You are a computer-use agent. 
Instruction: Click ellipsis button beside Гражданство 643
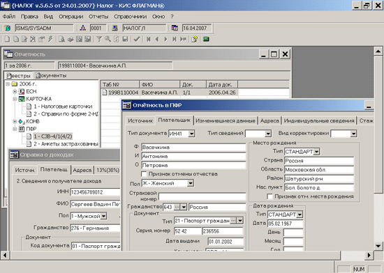(x=177, y=208)
